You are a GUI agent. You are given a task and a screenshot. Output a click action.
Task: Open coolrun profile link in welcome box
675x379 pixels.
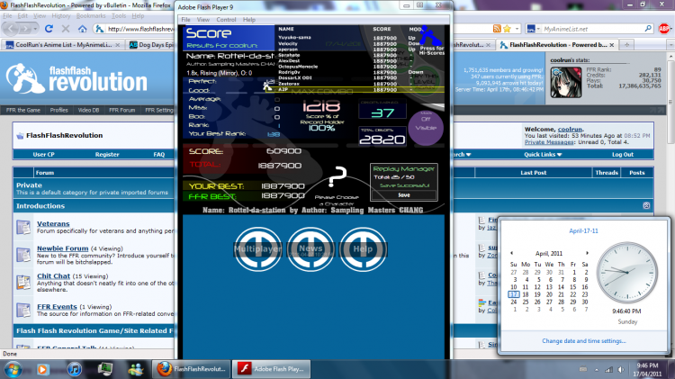[570, 130]
